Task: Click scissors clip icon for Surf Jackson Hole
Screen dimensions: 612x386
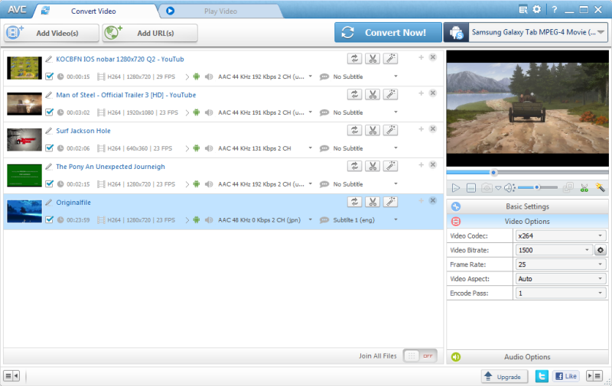Action: [x=373, y=130]
